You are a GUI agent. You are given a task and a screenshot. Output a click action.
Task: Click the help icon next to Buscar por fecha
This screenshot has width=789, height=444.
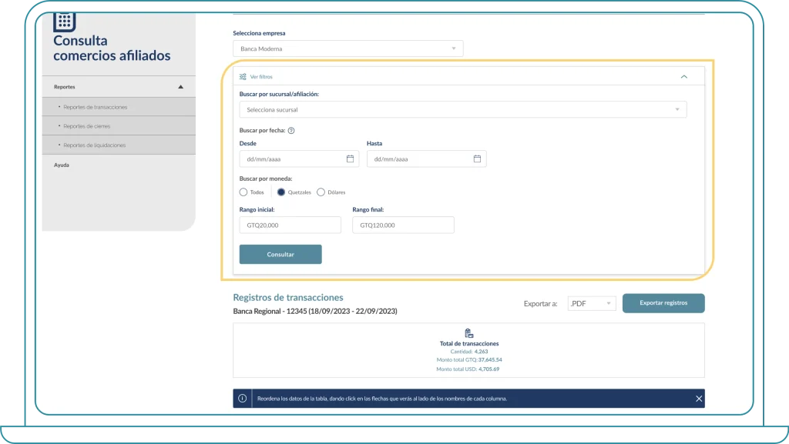pyautogui.click(x=290, y=131)
